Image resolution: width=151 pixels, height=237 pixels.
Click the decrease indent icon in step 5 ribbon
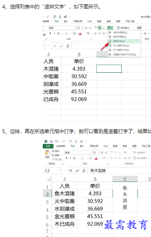125,158
